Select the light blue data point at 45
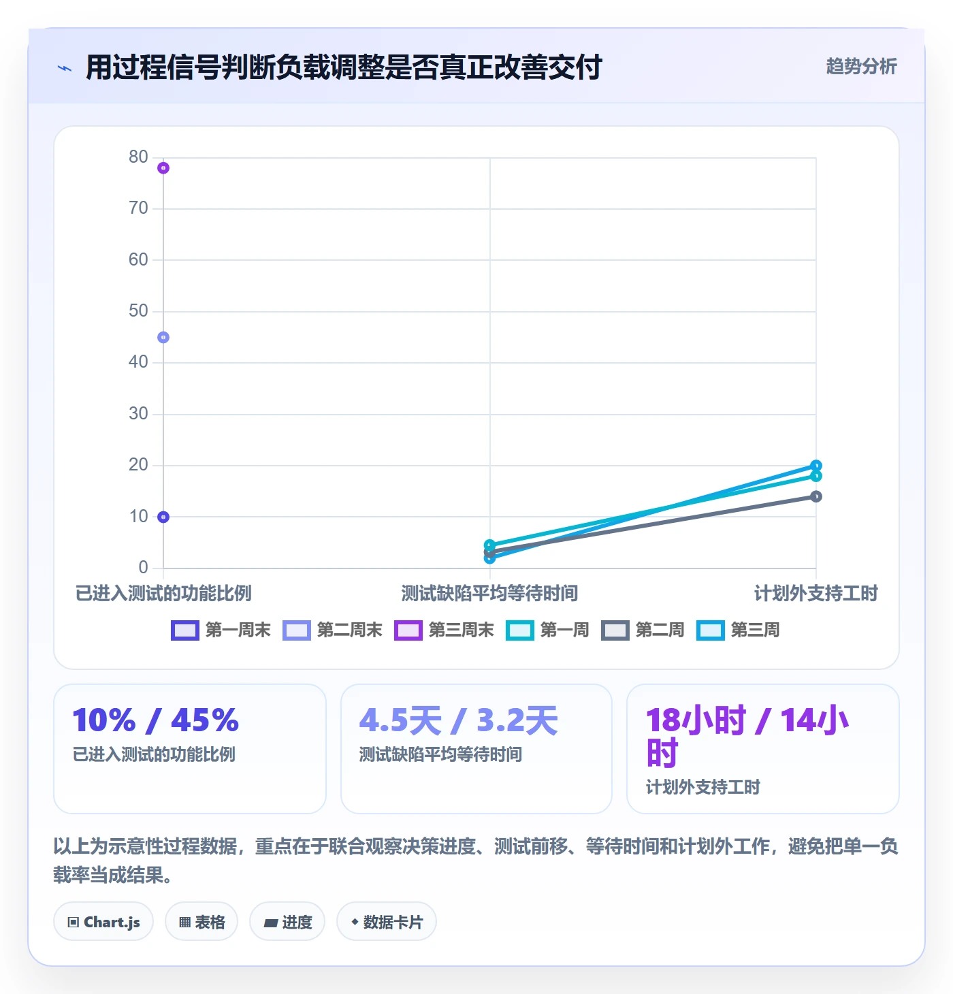 [x=163, y=338]
